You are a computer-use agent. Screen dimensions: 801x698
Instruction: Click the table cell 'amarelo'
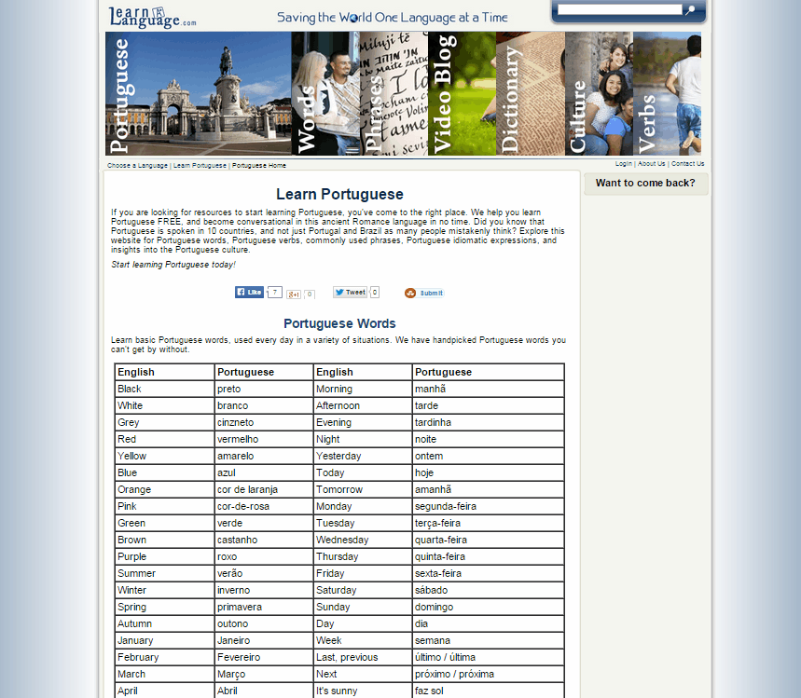[x=264, y=457]
